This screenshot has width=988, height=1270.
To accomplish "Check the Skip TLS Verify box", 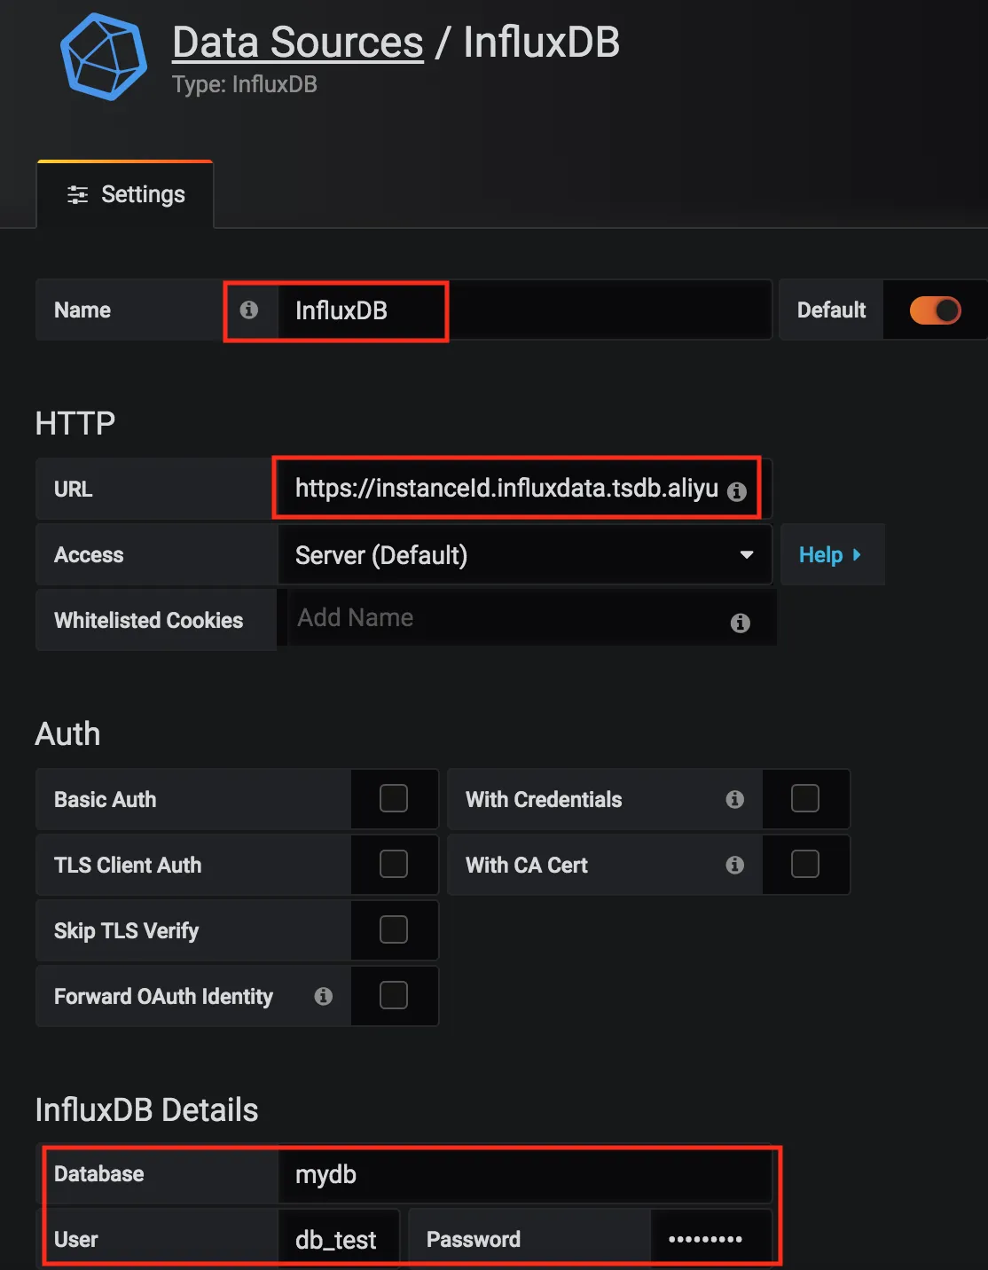I will click(x=394, y=929).
